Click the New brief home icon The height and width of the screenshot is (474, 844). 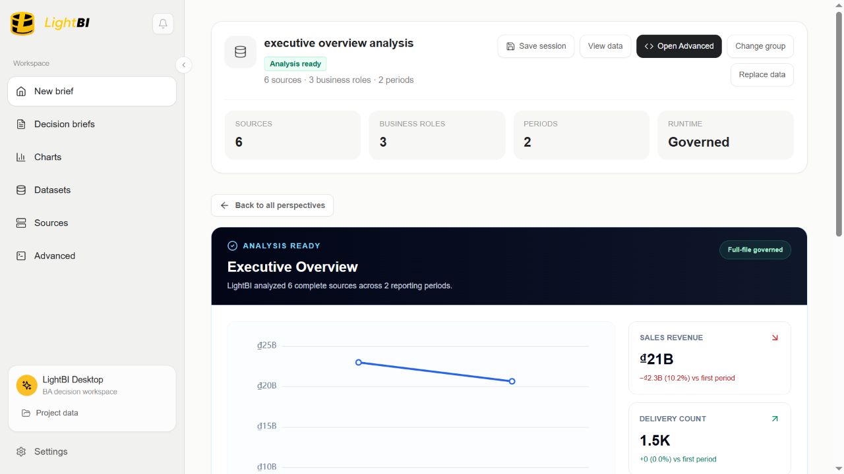tap(21, 92)
